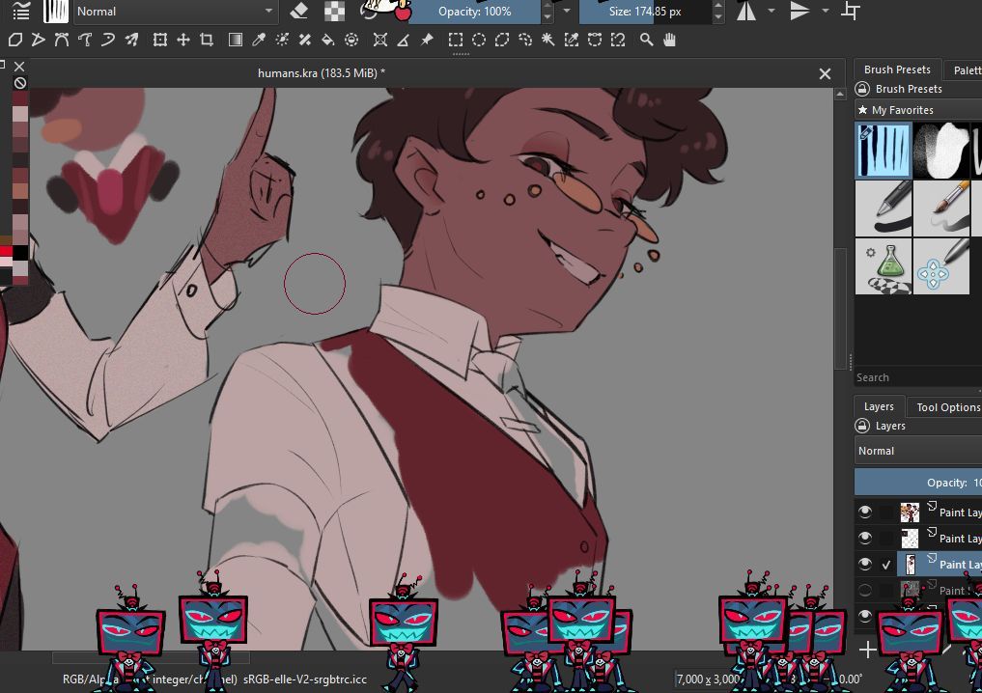Image resolution: width=982 pixels, height=693 pixels.
Task: Open the brush settings editor
Action: coord(20,11)
